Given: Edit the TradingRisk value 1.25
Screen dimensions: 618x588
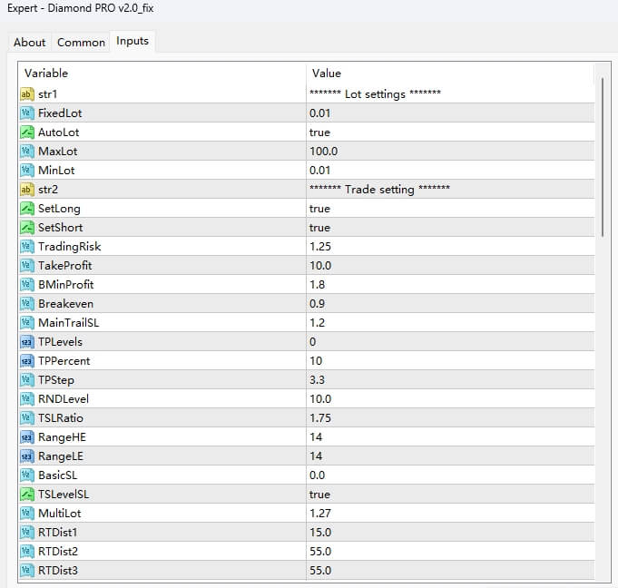Looking at the screenshot, I should click(320, 246).
